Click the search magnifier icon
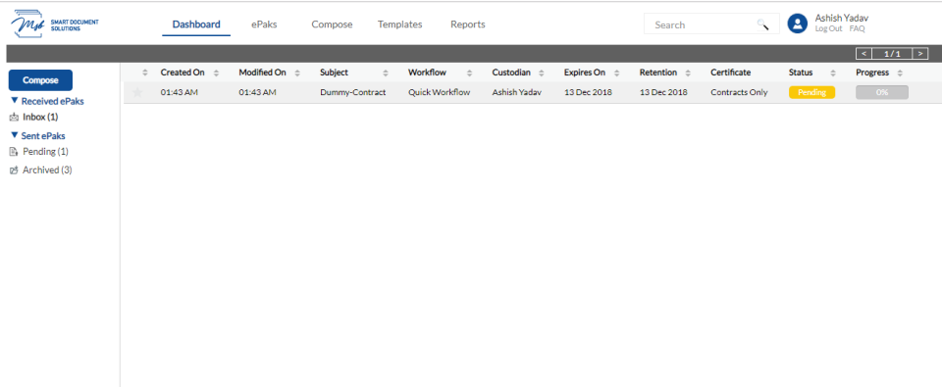The height and width of the screenshot is (387, 942). pos(762,24)
